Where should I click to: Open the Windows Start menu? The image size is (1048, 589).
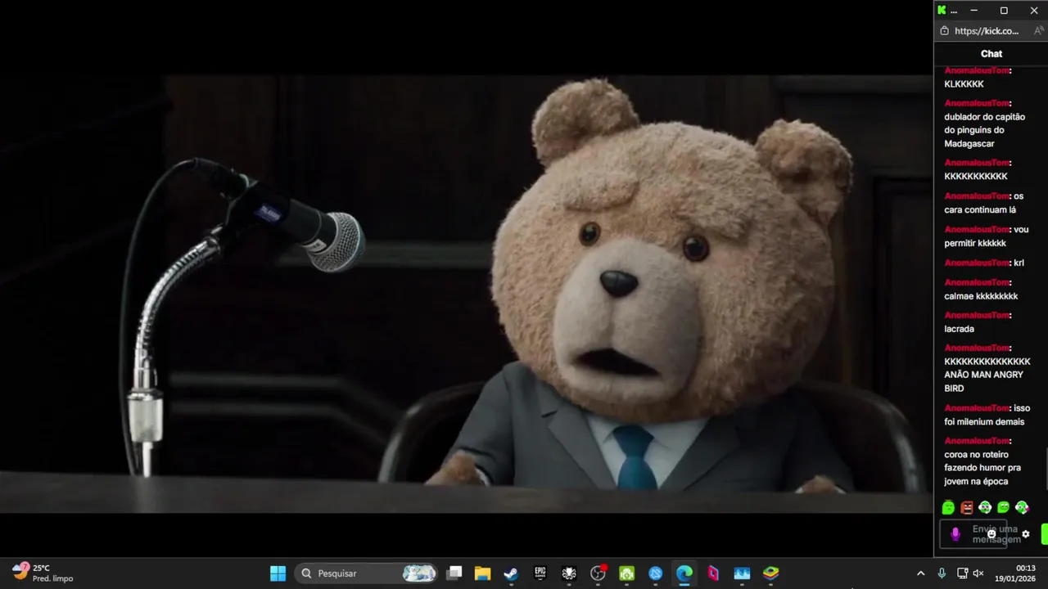[278, 573]
